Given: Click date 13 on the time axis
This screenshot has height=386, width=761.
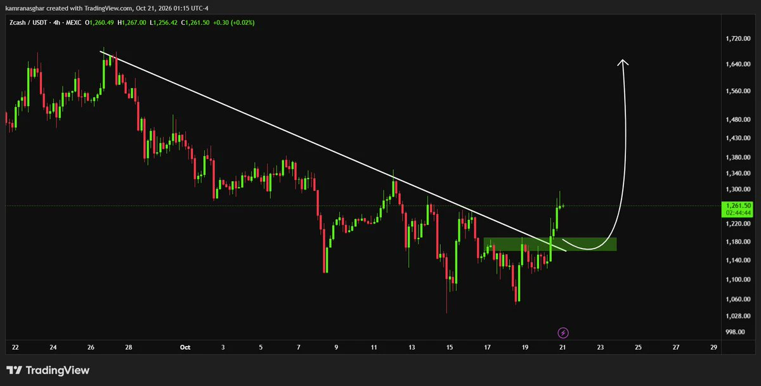Looking at the screenshot, I should 412,347.
